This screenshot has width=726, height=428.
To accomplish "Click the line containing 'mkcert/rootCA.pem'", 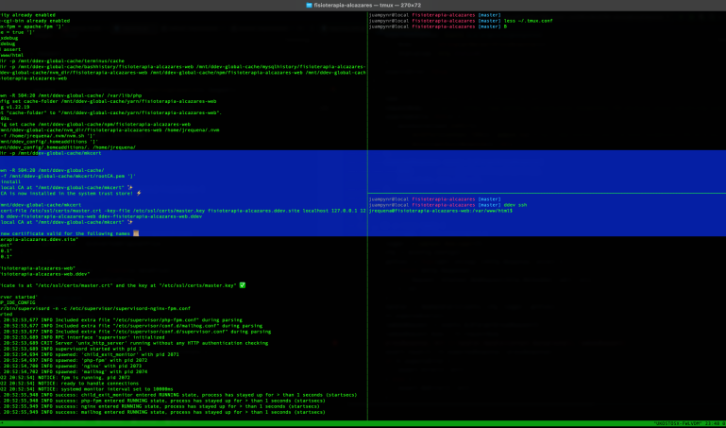I will coord(68,176).
